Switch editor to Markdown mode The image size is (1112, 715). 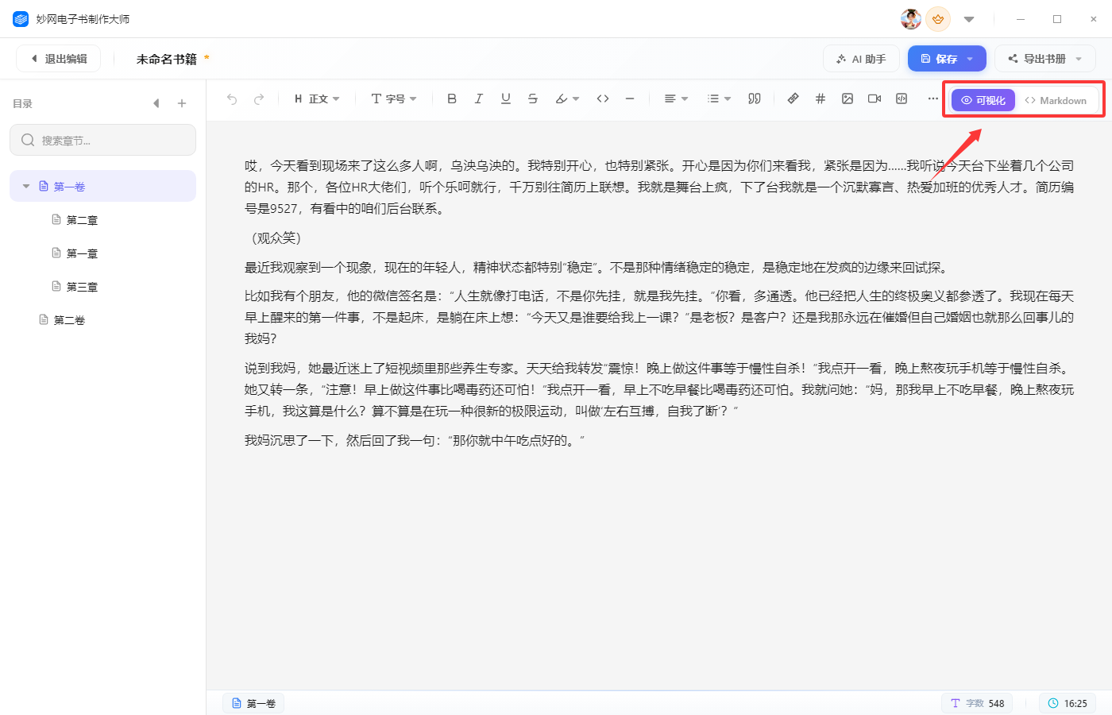1056,100
